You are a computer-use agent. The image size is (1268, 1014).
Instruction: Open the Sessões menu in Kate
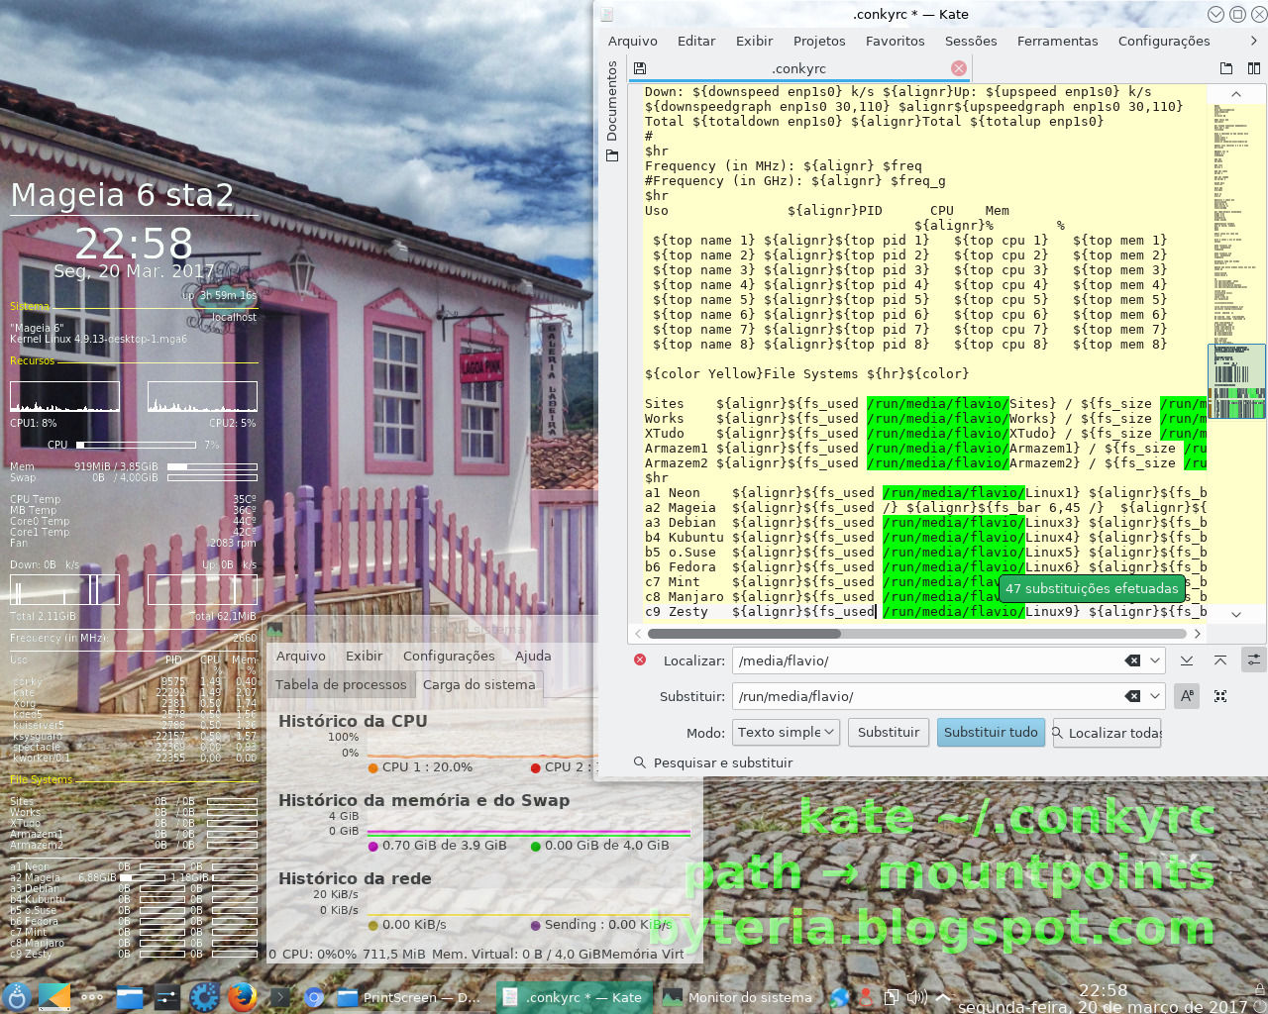971,41
